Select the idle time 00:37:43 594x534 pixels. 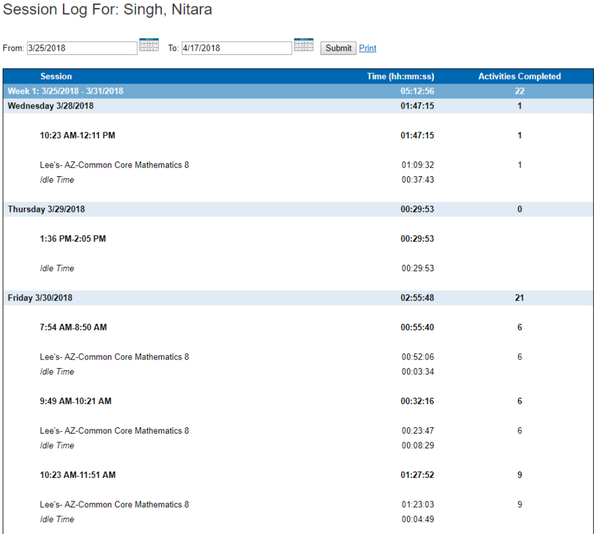[x=418, y=179]
